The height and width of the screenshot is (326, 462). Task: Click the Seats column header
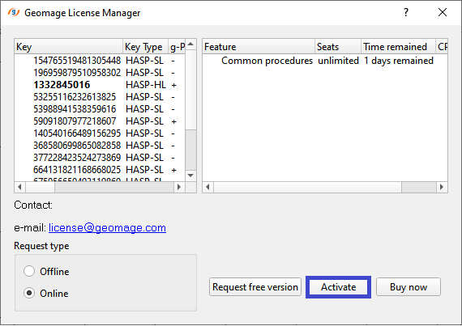point(338,47)
